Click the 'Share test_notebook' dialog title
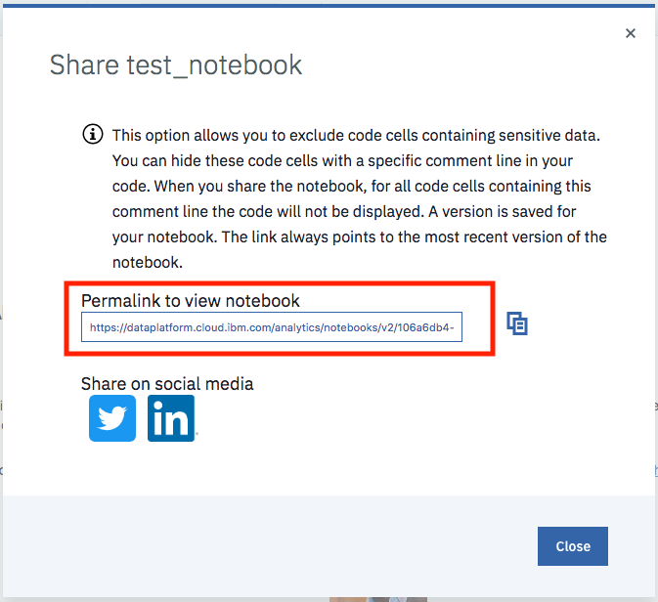Viewport: 658px width, 602px height. tap(176, 65)
